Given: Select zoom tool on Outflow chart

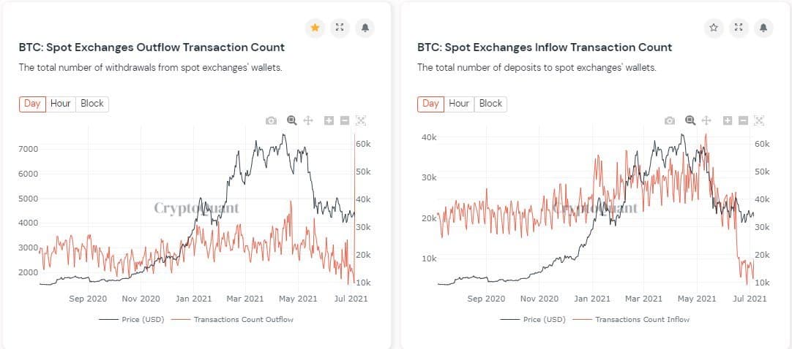Looking at the screenshot, I should (x=291, y=120).
